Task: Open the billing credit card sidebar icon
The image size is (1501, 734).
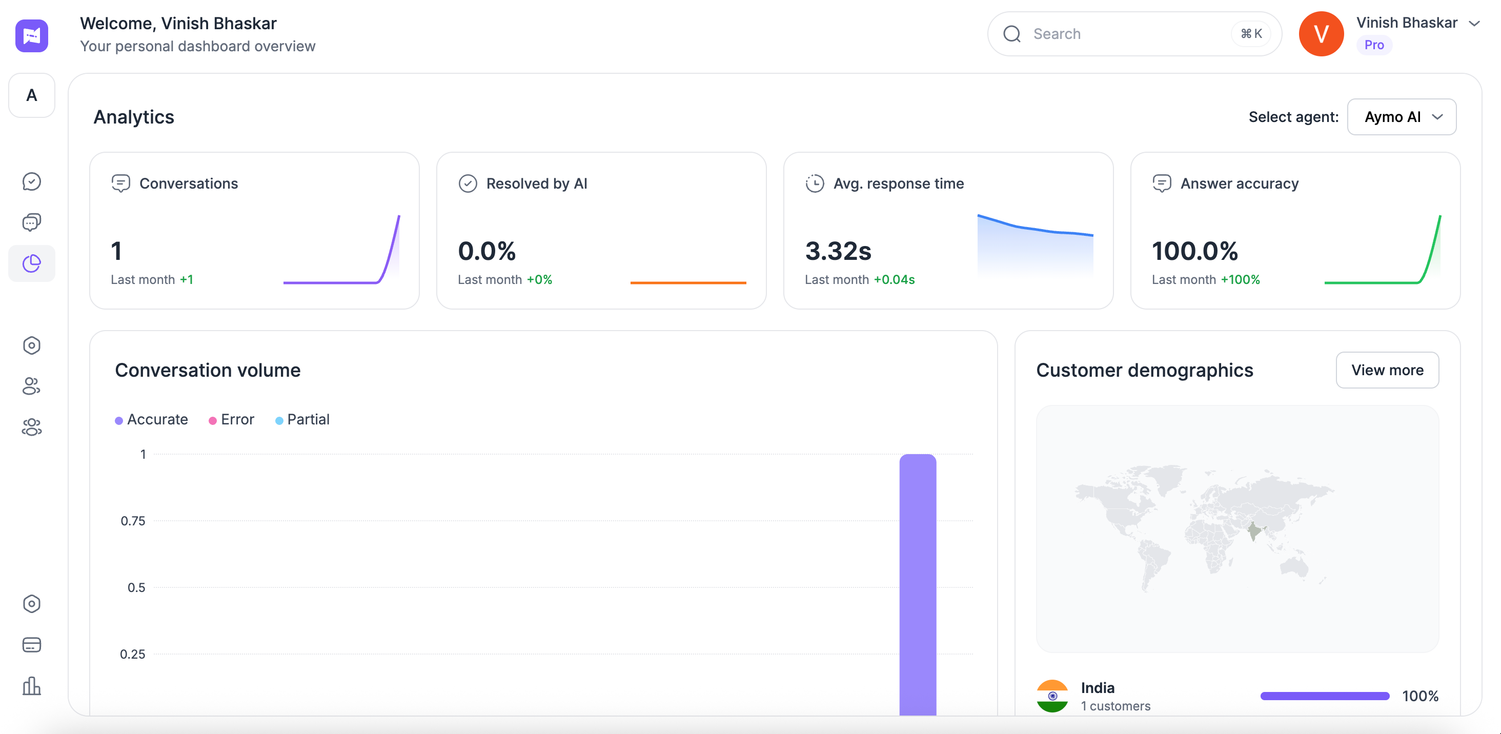Action: click(31, 645)
